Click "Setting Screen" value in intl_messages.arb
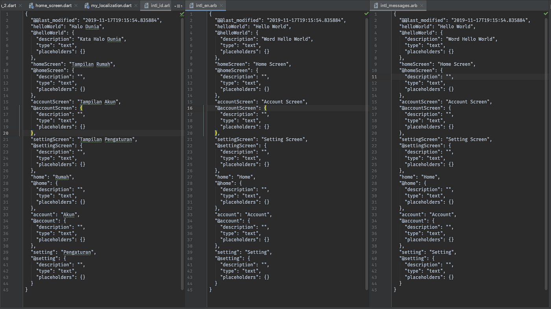Image resolution: width=551 pixels, height=309 pixels. [469, 139]
